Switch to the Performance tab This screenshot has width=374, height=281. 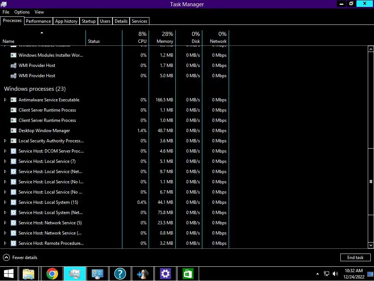point(38,21)
